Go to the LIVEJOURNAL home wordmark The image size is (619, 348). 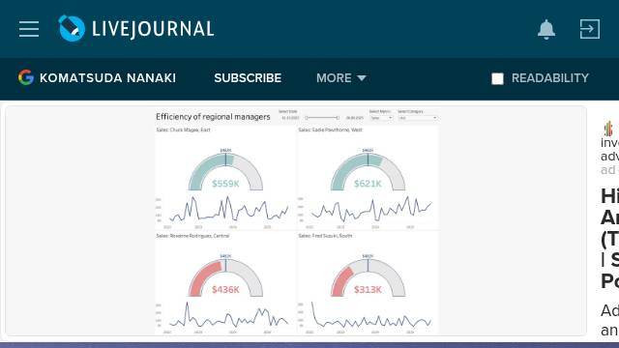click(x=153, y=29)
